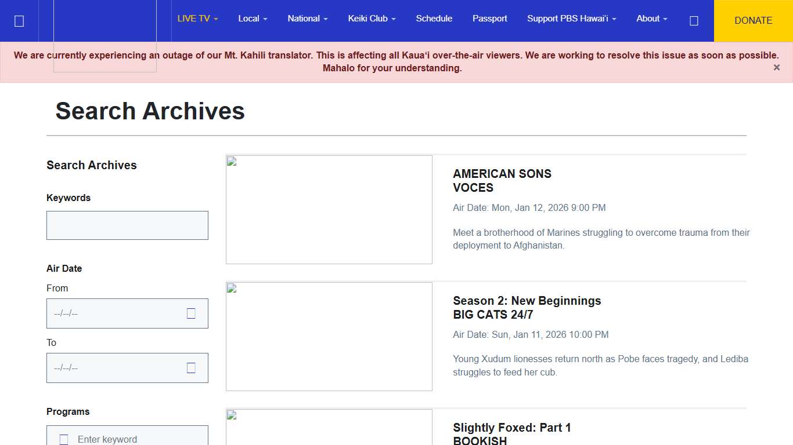Expand the About dropdown menu
The height and width of the screenshot is (445, 793).
point(651,19)
